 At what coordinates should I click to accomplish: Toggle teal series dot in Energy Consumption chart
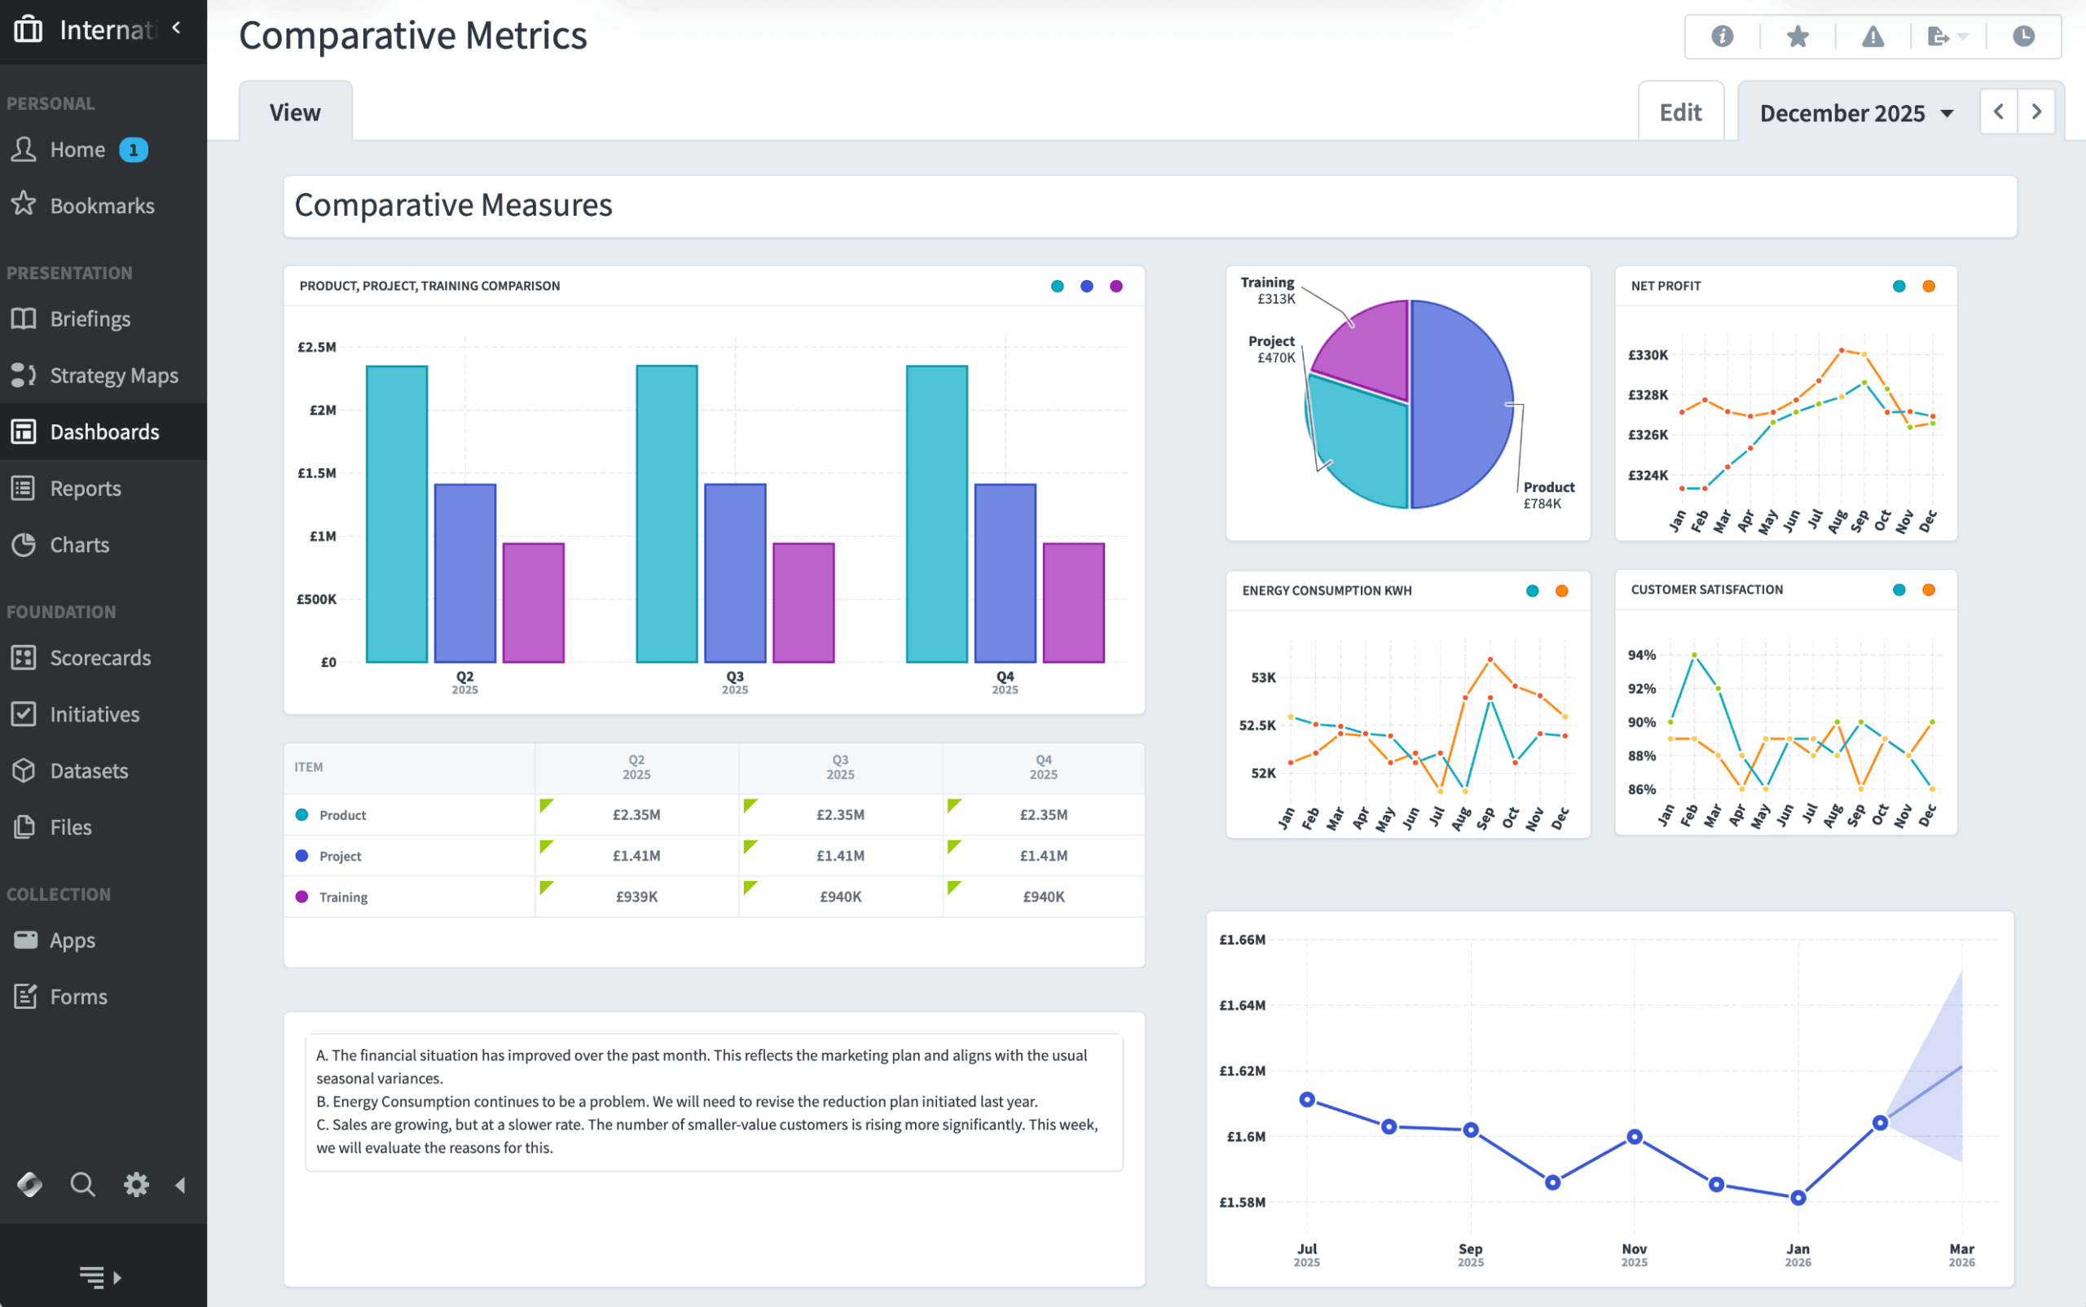pos(1533,591)
